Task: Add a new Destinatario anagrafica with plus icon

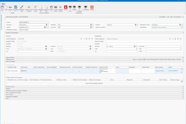Action: coord(178,39)
